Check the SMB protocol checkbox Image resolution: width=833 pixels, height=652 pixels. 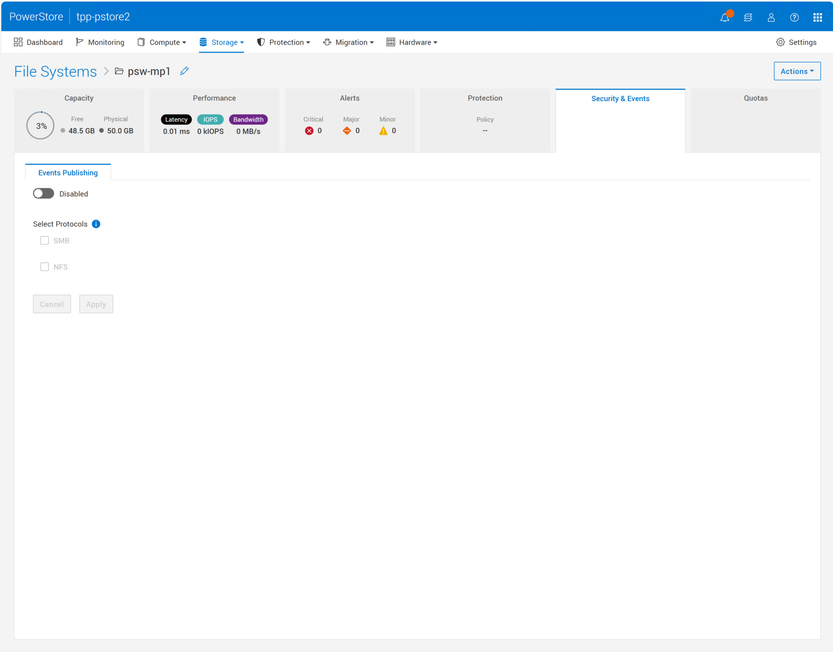click(44, 240)
